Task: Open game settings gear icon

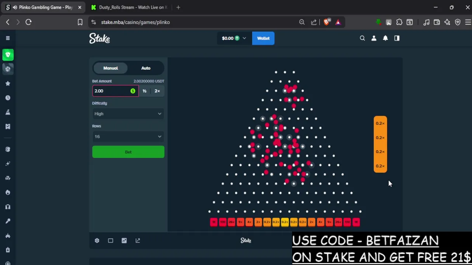Action: click(97, 240)
